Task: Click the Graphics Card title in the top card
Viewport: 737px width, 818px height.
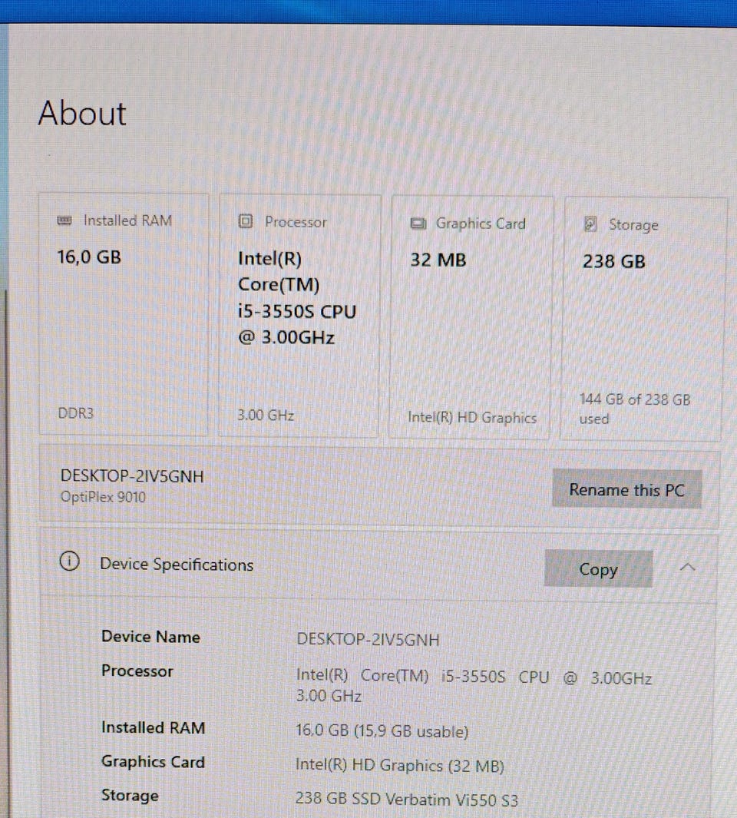Action: pyautogui.click(x=481, y=224)
